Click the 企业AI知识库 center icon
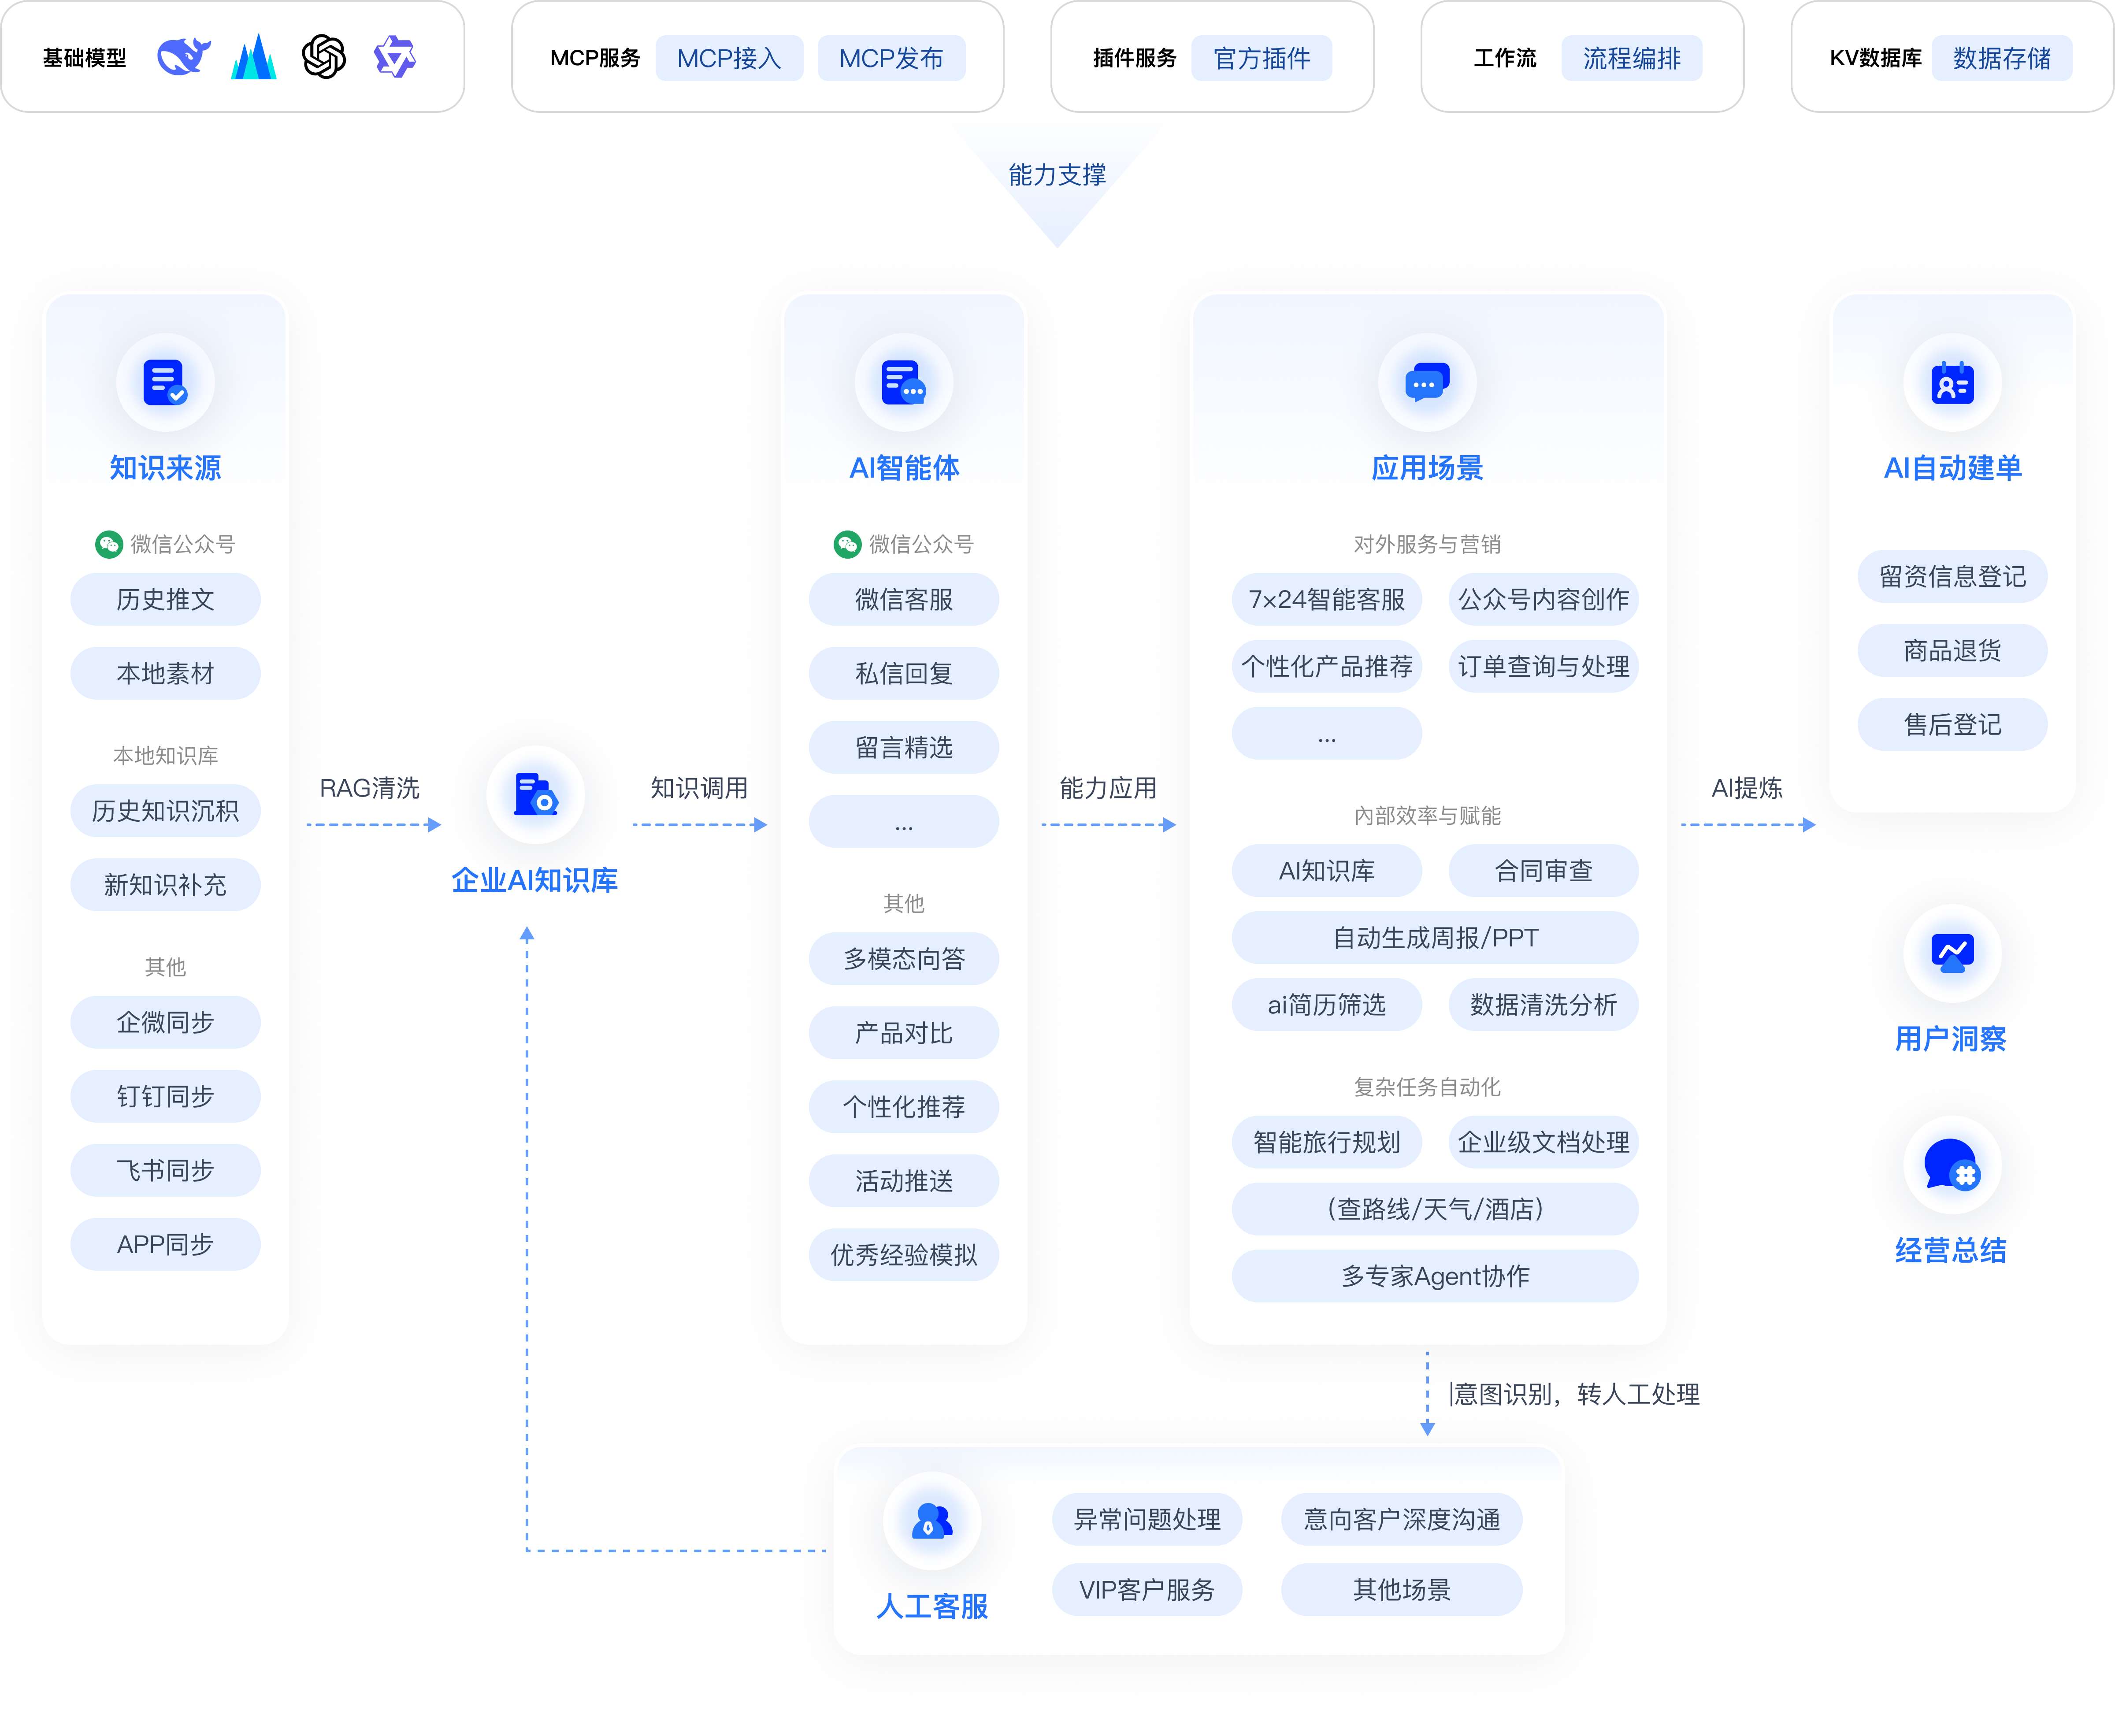The width and height of the screenshot is (2115, 1736). click(535, 794)
